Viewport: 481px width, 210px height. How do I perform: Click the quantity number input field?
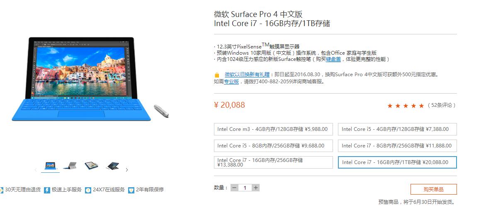245,188
